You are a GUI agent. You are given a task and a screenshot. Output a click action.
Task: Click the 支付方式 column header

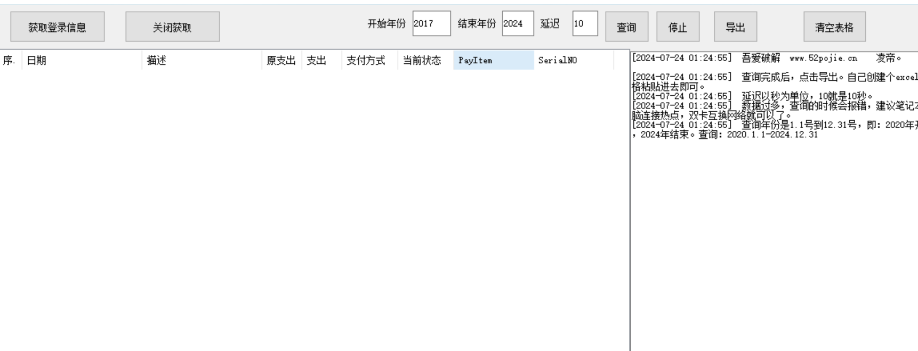369,61
